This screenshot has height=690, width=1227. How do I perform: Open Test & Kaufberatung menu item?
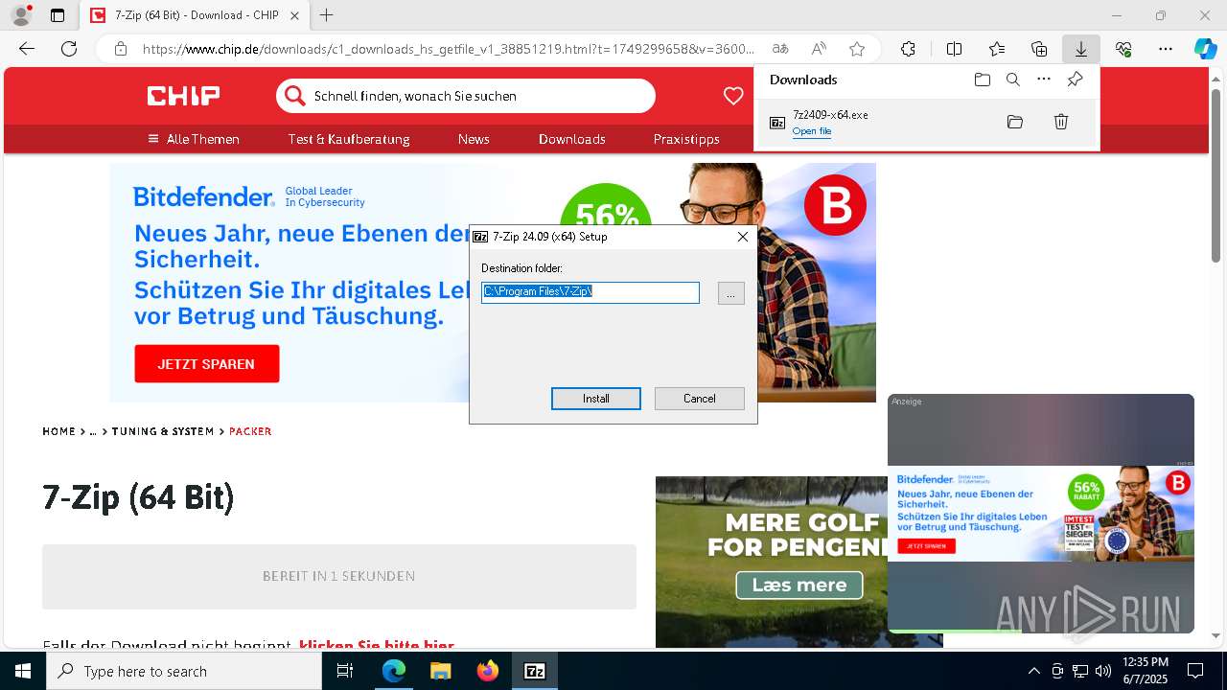point(349,139)
